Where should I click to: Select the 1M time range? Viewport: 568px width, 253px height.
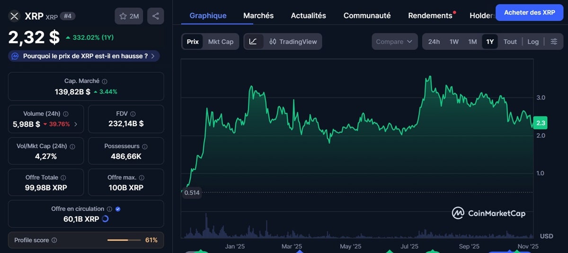pos(472,42)
